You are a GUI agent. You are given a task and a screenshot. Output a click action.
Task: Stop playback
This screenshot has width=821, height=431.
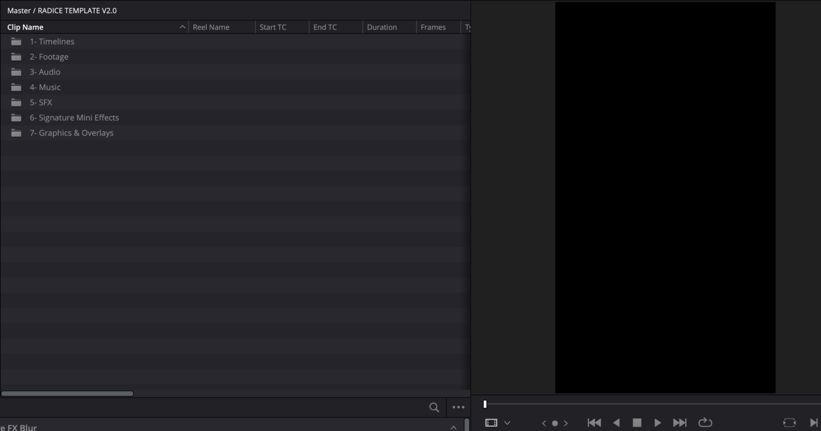click(637, 422)
